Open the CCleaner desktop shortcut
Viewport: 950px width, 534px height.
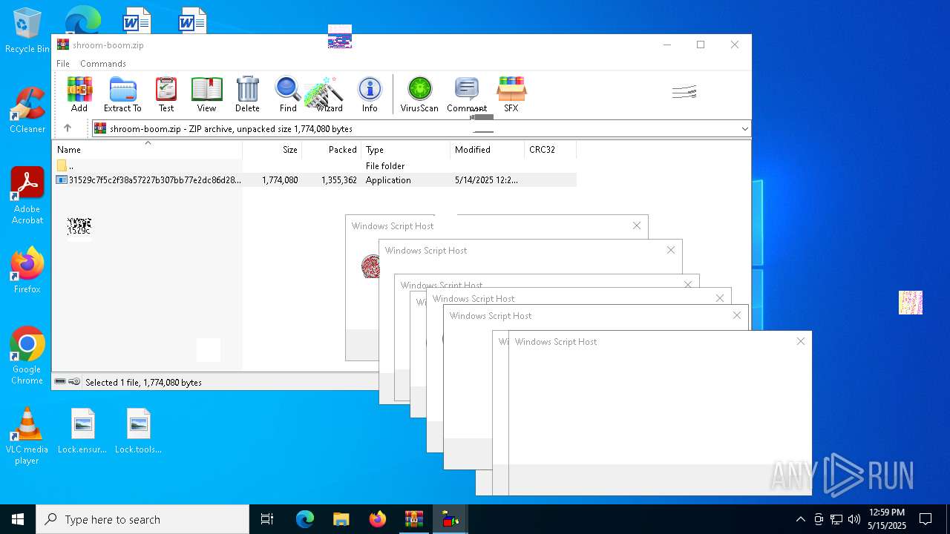(27, 111)
